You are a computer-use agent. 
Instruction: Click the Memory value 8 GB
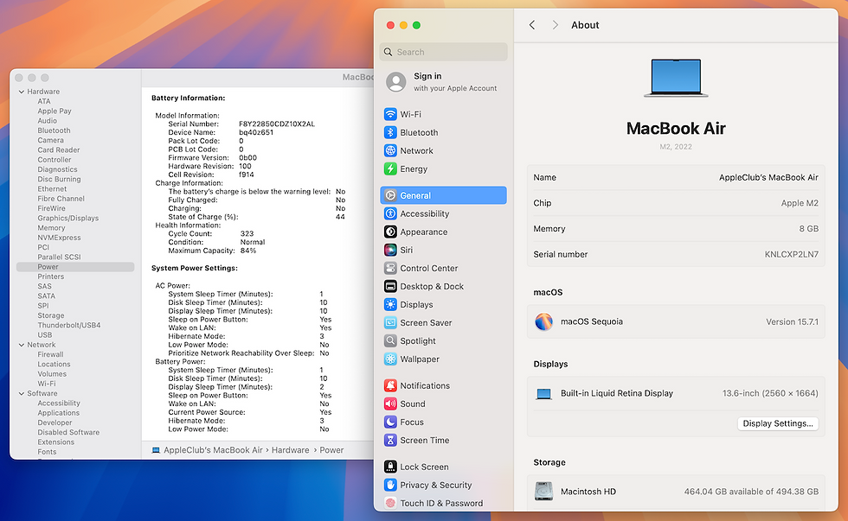pos(808,229)
